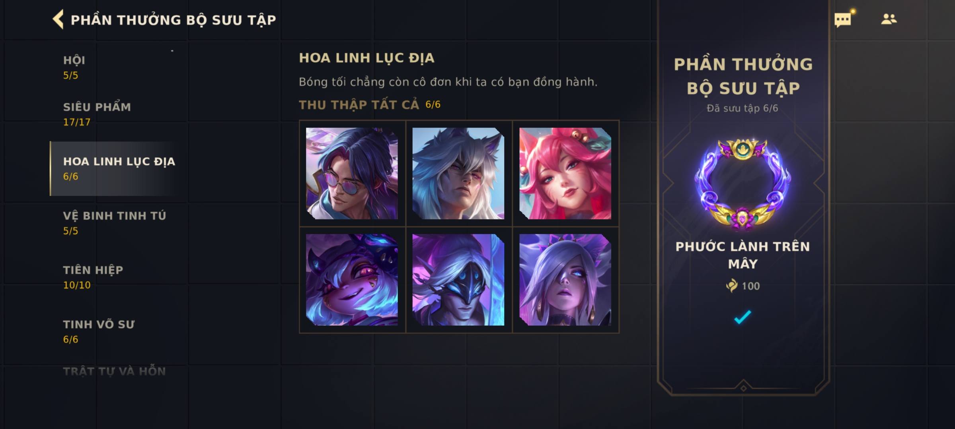Open the chat messages icon
The image size is (955, 429).
point(843,20)
